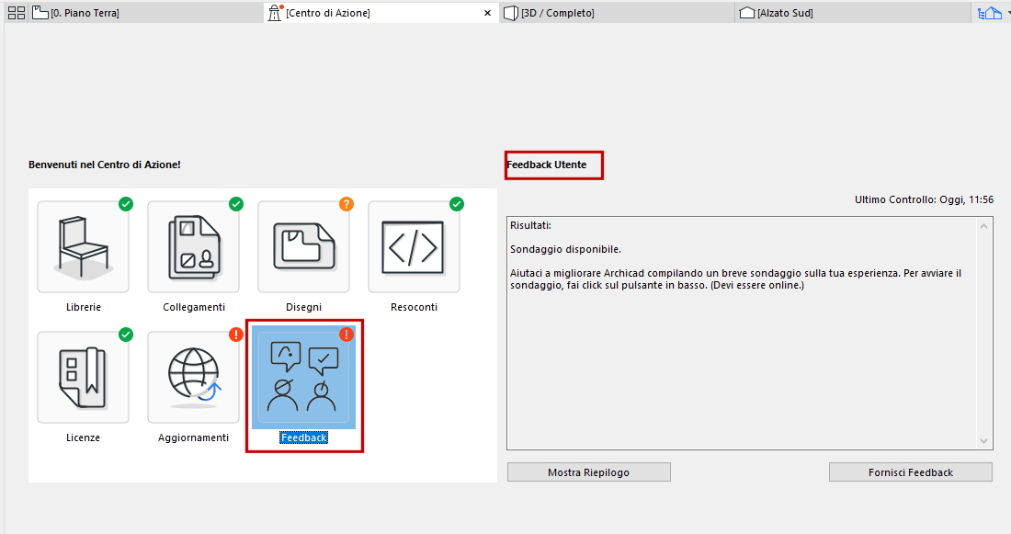This screenshot has height=534, width=1011.
Task: Click the 3D navigation icon at top right
Action: 990,13
